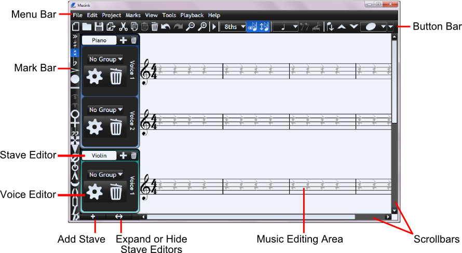Image resolution: width=462 pixels, height=253 pixels.
Task: Open settings gear for Violin Voice 1
Action: [94, 192]
